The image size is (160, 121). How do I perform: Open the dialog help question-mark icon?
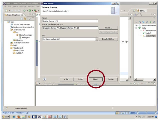click(x=45, y=79)
